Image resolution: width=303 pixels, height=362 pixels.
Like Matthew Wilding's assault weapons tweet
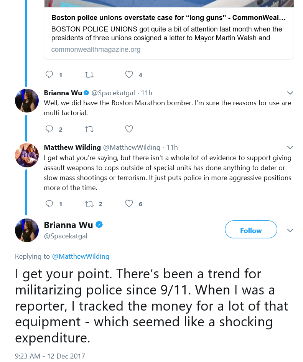[x=129, y=203]
